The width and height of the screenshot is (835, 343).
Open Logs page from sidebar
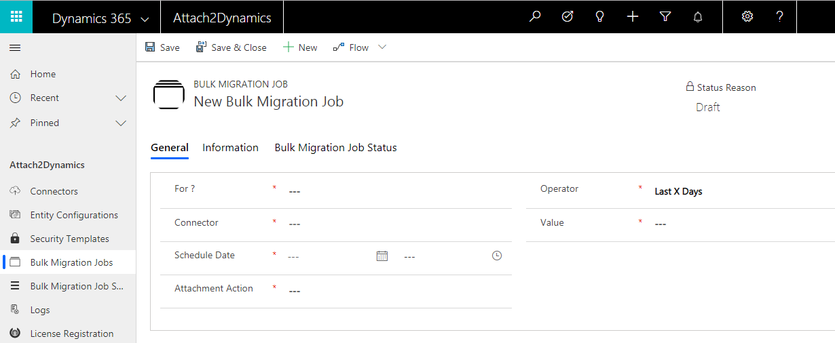click(x=40, y=310)
